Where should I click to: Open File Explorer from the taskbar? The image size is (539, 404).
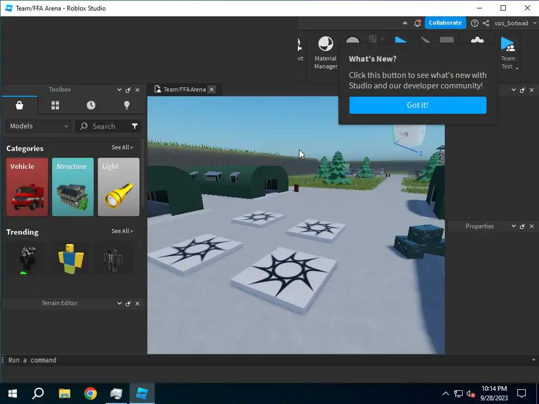pyautogui.click(x=64, y=393)
